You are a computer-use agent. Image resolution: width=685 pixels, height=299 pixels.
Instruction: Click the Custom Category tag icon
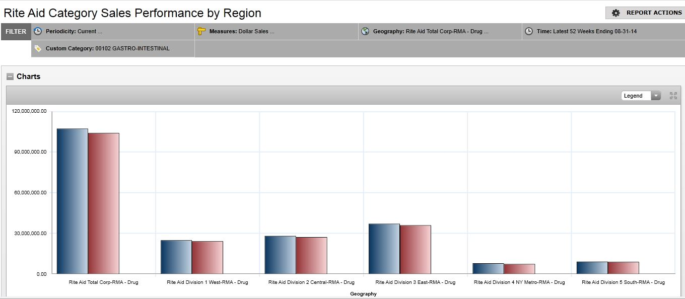[38, 48]
